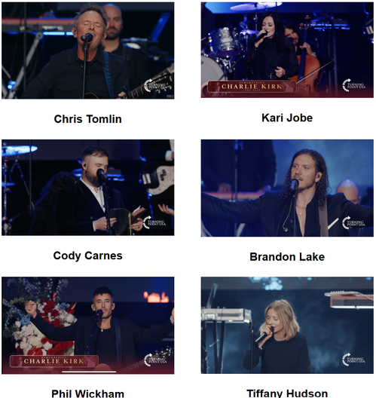Open the thumbnail above the Chris Tomlin caption
The image size is (376, 398).
tap(88, 51)
